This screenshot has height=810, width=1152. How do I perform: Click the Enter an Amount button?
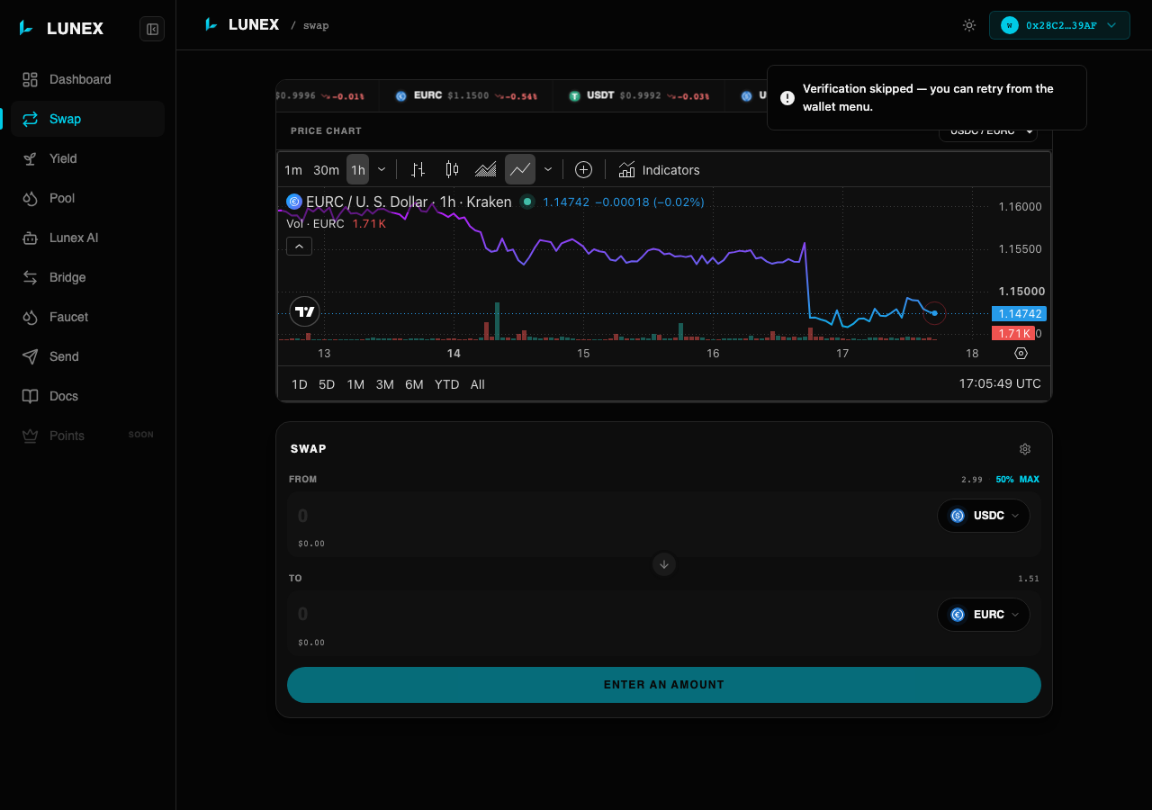point(664,685)
